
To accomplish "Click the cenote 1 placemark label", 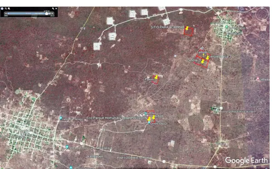I will pyautogui.click(x=203, y=52).
